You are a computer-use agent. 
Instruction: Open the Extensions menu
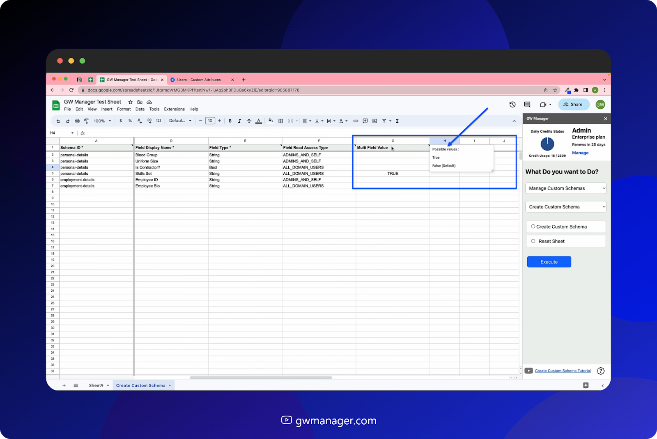(174, 109)
